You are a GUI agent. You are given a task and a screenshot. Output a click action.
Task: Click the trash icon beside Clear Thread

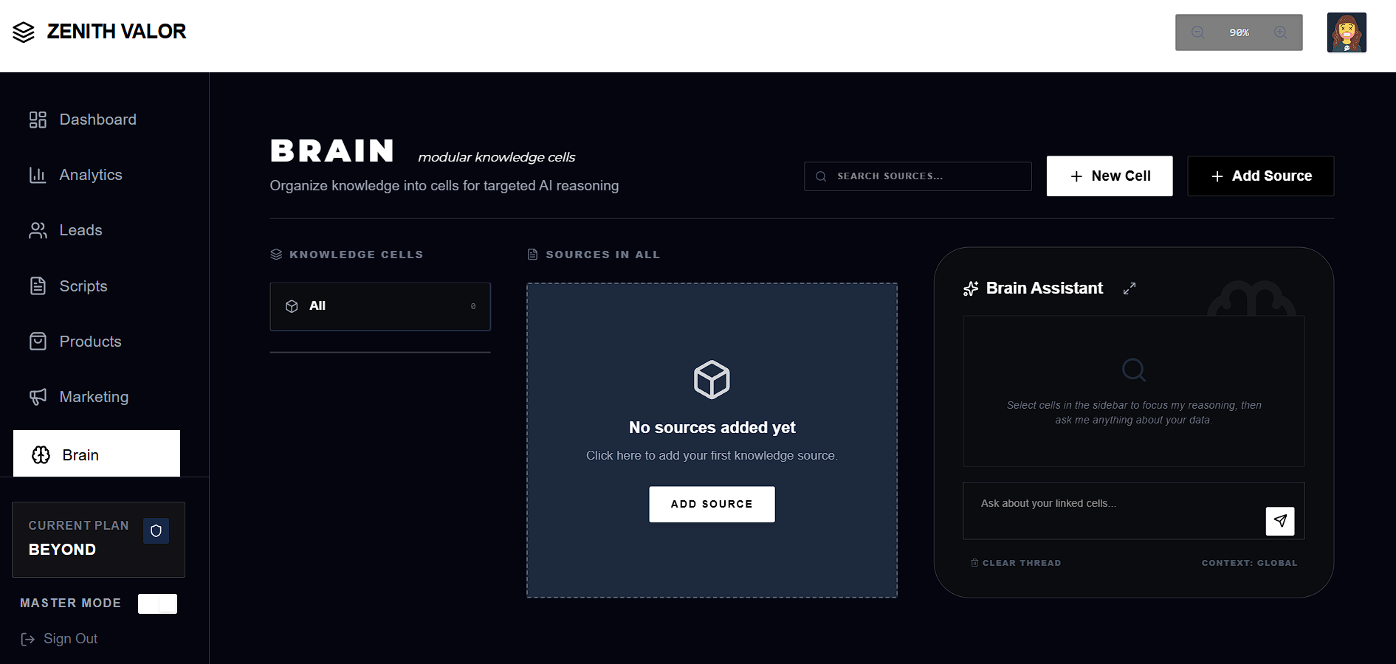pos(974,562)
